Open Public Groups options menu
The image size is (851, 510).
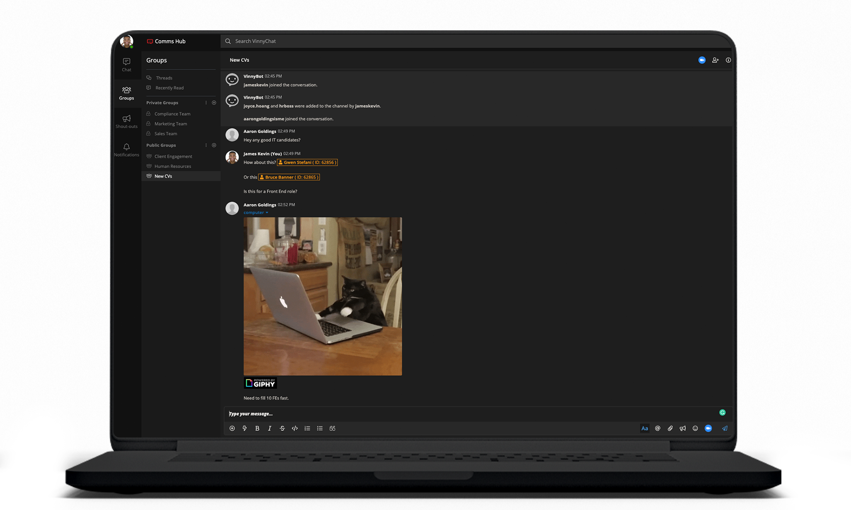click(206, 145)
